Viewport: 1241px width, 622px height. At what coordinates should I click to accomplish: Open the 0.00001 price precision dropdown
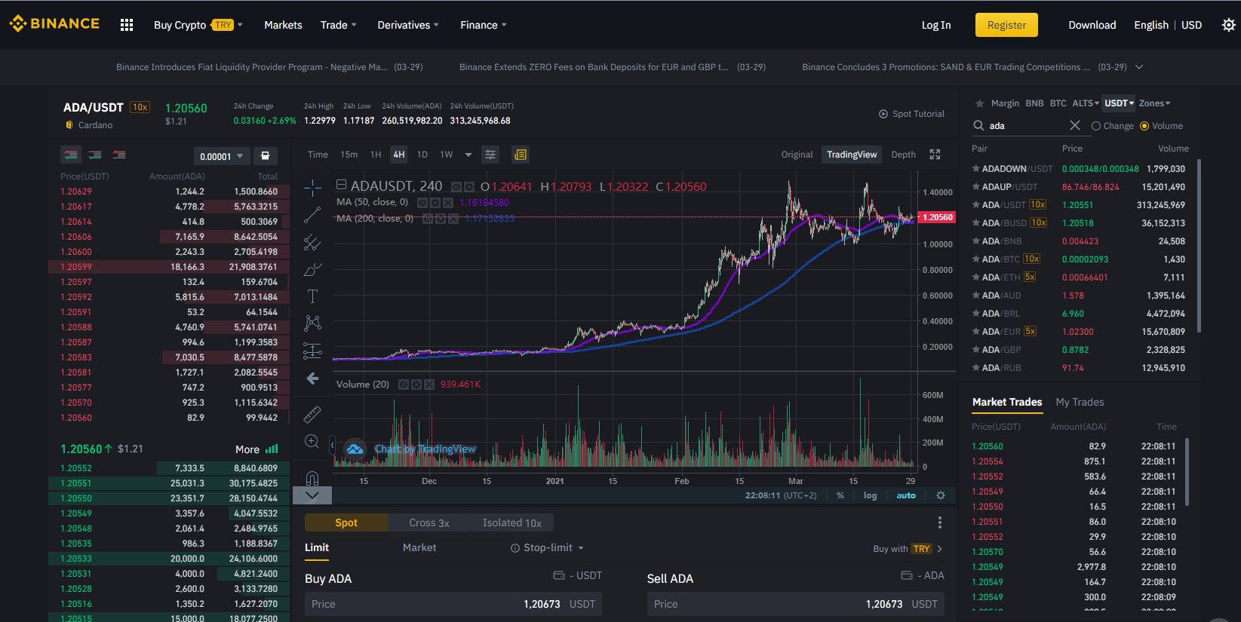[221, 156]
